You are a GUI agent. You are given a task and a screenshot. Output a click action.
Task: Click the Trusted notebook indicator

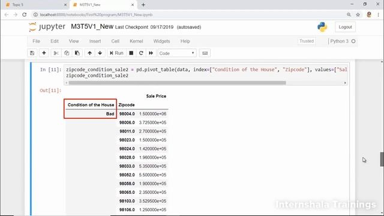(x=307, y=41)
